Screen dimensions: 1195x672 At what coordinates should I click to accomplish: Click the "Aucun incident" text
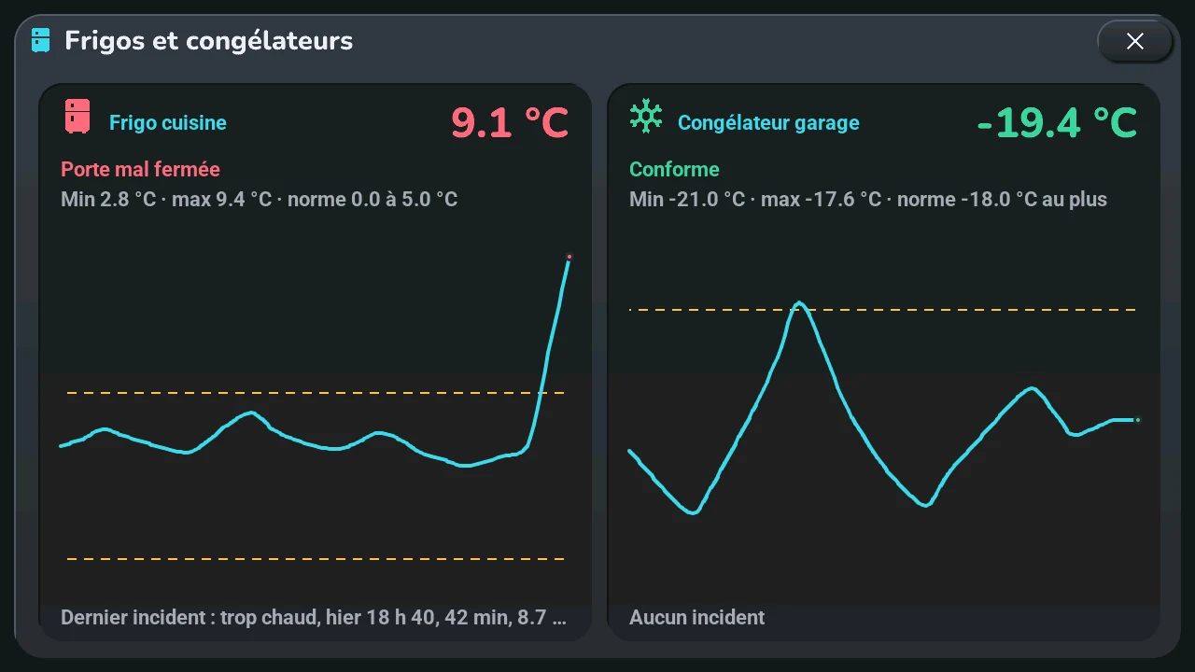696,617
